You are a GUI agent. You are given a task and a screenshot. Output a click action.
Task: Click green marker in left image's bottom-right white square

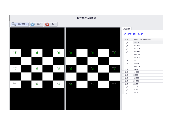pyautogui.click(x=59, y=85)
